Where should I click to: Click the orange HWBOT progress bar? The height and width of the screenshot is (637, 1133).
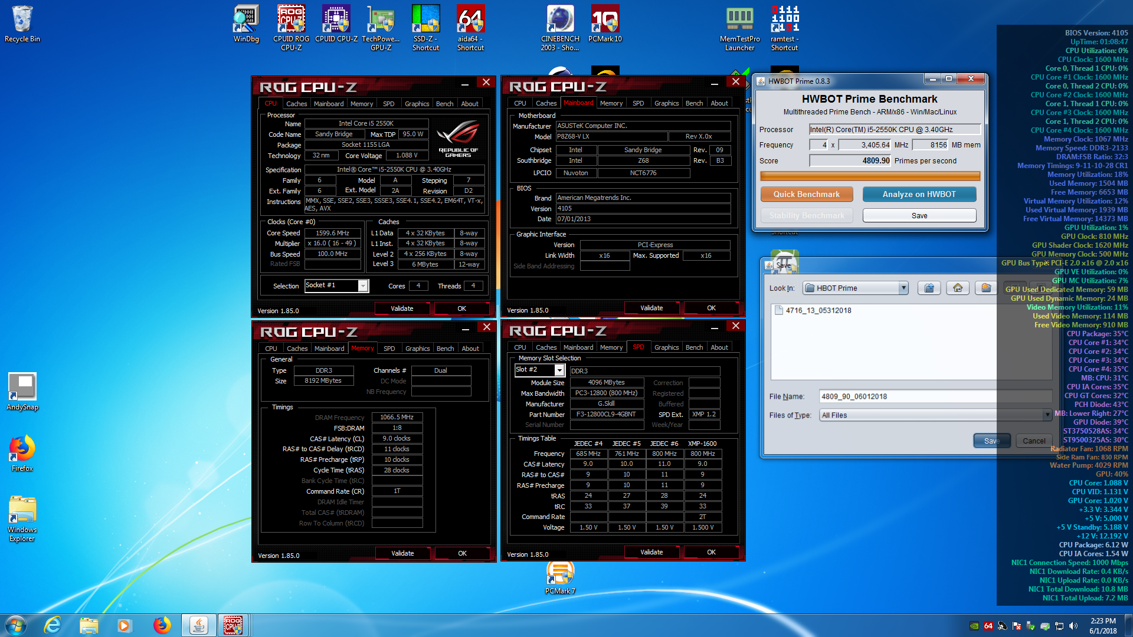point(870,176)
